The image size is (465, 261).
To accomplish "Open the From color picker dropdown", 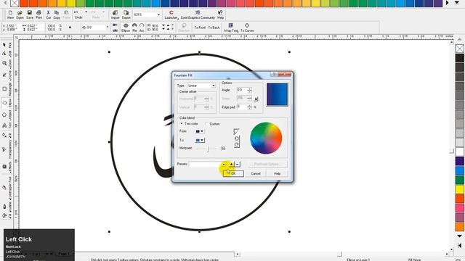I will pyautogui.click(x=200, y=131).
